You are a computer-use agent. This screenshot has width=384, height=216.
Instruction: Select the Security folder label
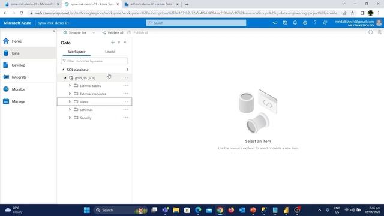pyautogui.click(x=85, y=118)
